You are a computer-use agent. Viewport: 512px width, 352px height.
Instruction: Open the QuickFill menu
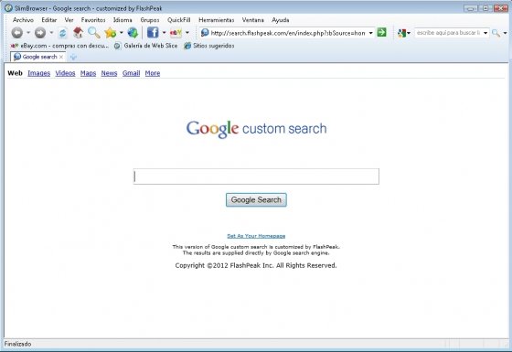pos(178,20)
